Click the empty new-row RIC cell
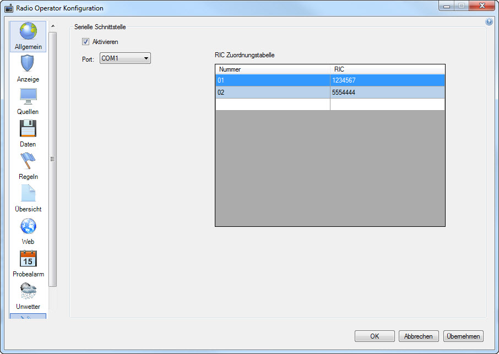This screenshot has height=354, width=499. (387, 104)
